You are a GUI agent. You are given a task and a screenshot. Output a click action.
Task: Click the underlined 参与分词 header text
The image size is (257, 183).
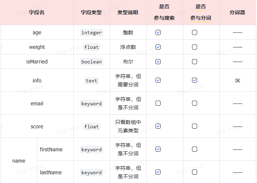click(x=201, y=18)
